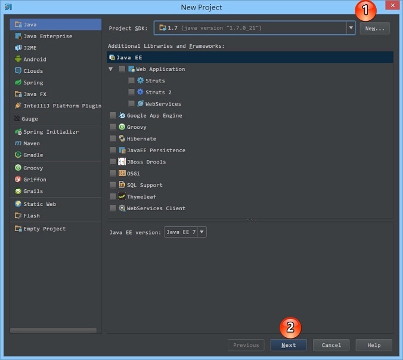Enable the Hibernate framework checkbox
This screenshot has height=360, width=403.
(113, 139)
